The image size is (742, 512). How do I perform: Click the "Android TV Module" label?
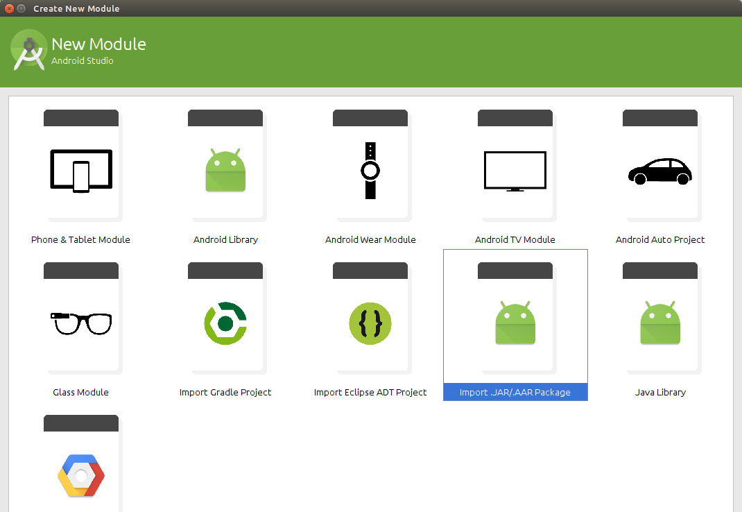(515, 239)
